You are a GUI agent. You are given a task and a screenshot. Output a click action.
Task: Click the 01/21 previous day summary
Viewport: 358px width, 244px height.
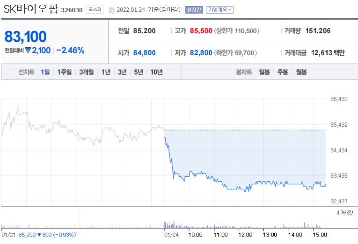tap(39, 235)
